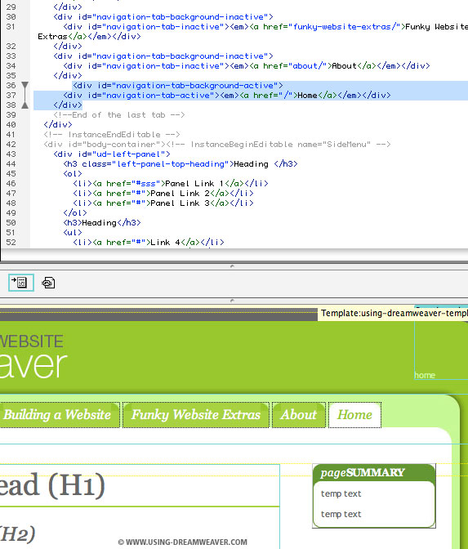Collapse code selection with top fold triangle

(x=25, y=86)
